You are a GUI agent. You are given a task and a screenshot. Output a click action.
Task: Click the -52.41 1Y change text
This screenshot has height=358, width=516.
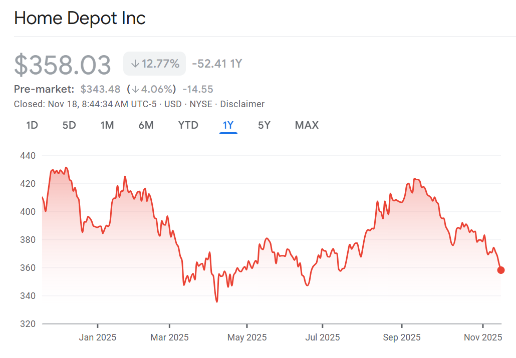tap(217, 64)
